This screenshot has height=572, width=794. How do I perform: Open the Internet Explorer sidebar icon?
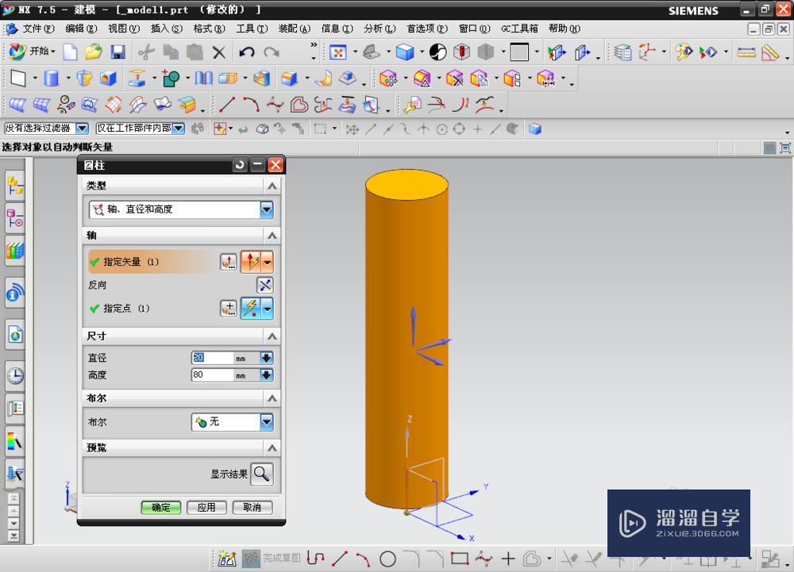coord(15,334)
